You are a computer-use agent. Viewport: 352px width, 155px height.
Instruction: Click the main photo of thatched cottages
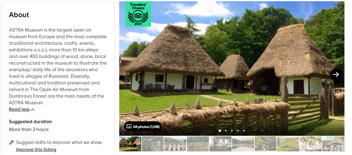(x=232, y=68)
